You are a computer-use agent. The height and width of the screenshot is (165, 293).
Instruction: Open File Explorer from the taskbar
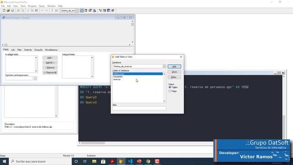tap(94, 161)
